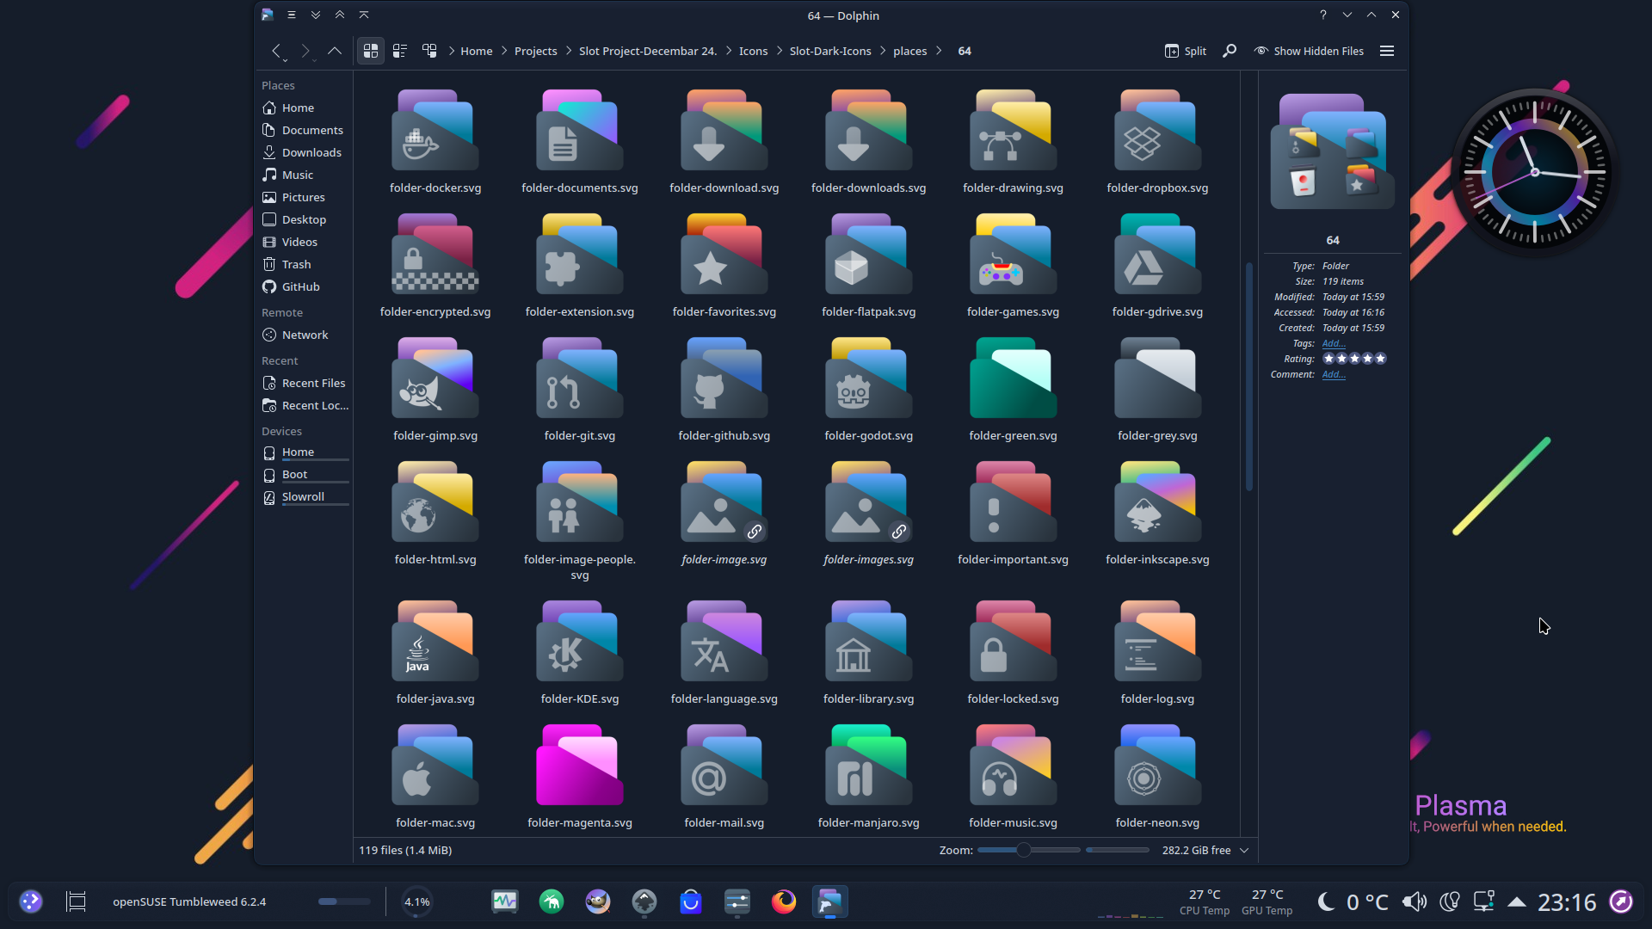Navigate to Icons in breadcrumb
This screenshot has width=1652, height=929.
[754, 51]
